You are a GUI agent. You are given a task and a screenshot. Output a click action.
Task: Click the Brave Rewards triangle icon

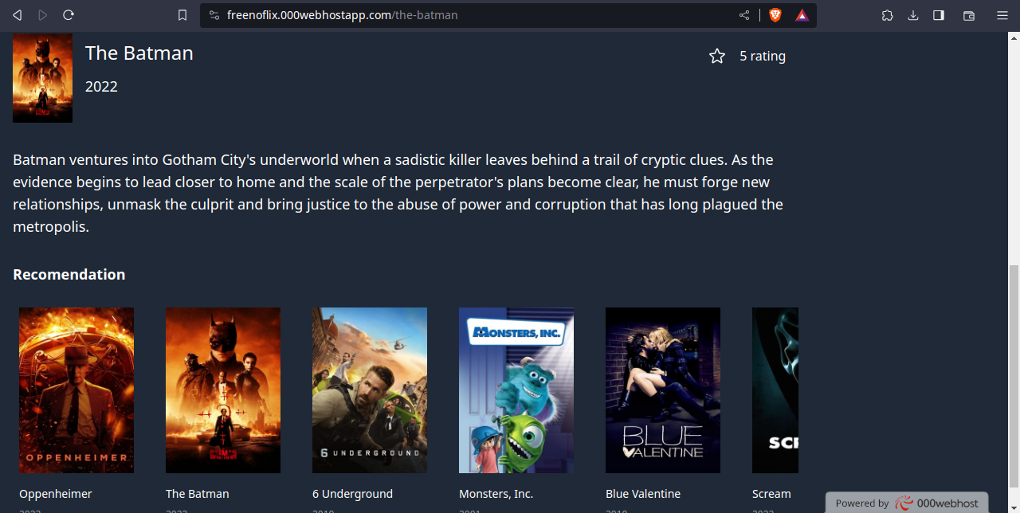click(x=802, y=15)
